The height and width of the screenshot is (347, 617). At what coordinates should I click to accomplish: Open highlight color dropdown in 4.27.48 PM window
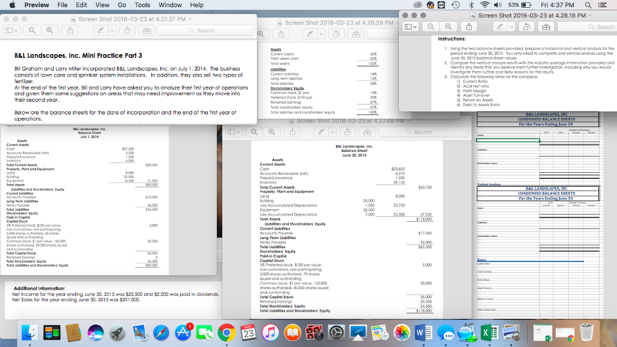click(333, 132)
